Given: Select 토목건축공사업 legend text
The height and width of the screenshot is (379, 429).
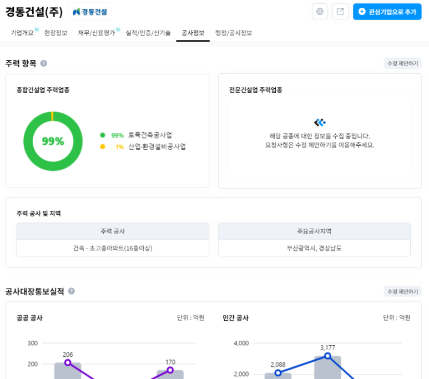Looking at the screenshot, I should coord(150,135).
